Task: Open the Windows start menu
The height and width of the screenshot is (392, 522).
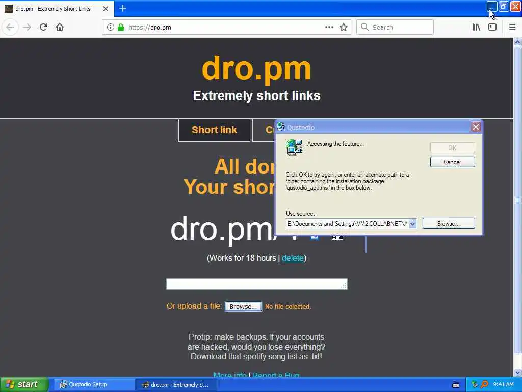Action: coord(24,385)
